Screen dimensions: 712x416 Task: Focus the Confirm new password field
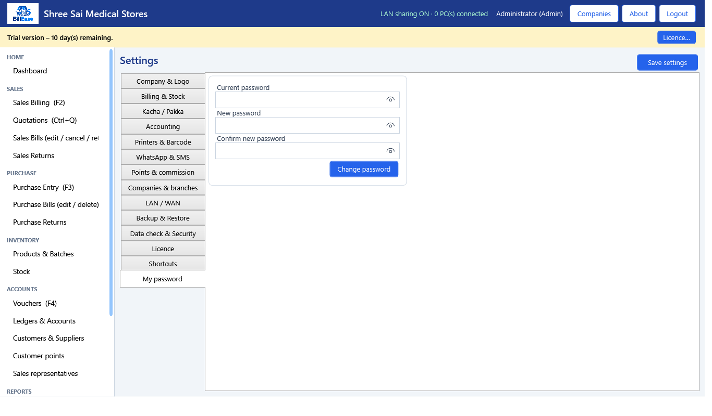click(308, 151)
